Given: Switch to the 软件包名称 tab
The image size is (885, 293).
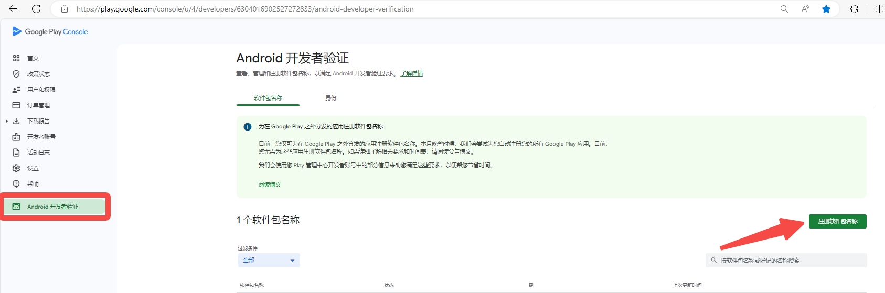Looking at the screenshot, I should [268, 98].
